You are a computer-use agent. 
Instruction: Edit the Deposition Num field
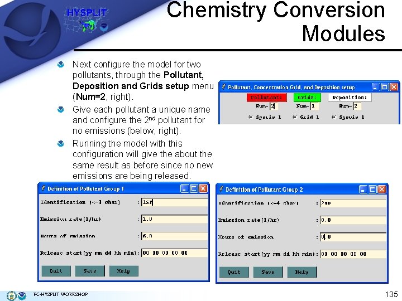[357, 106]
